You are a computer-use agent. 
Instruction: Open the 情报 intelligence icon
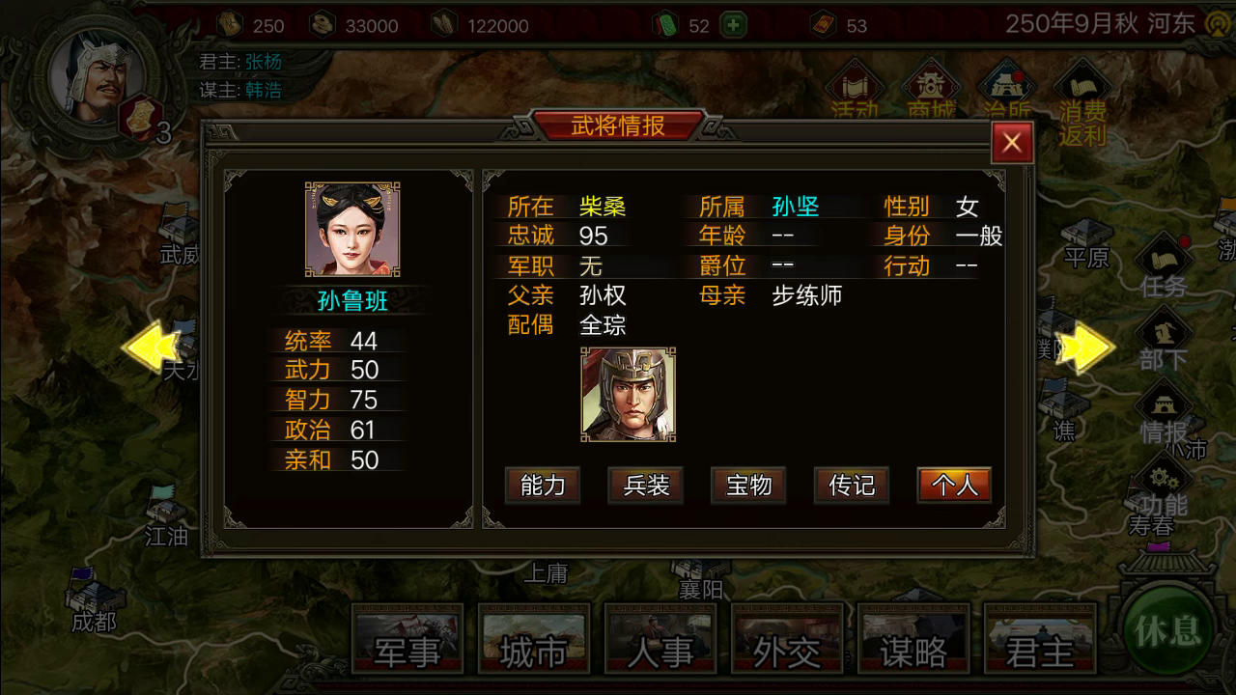tap(1164, 412)
